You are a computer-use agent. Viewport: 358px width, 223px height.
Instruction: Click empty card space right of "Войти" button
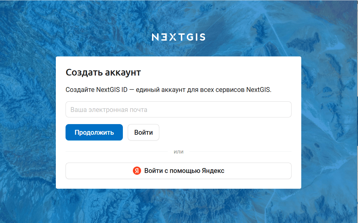click(x=225, y=132)
